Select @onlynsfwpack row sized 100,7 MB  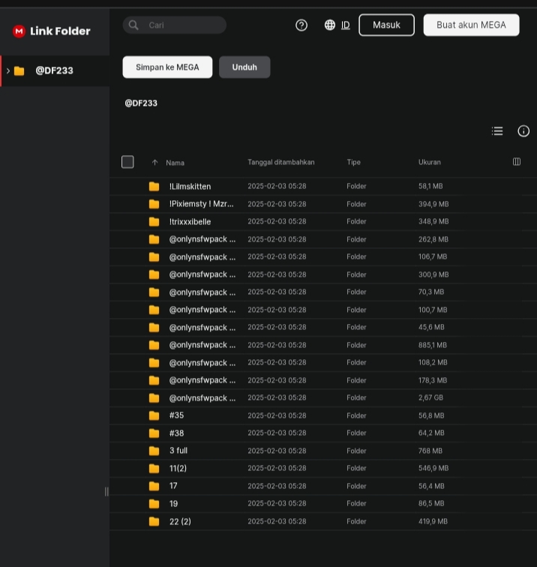323,310
